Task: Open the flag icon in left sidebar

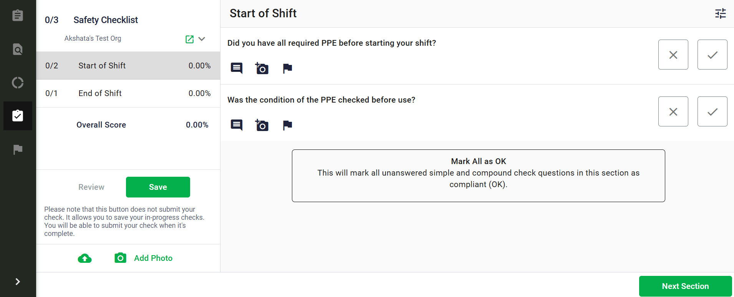Action: pos(18,149)
